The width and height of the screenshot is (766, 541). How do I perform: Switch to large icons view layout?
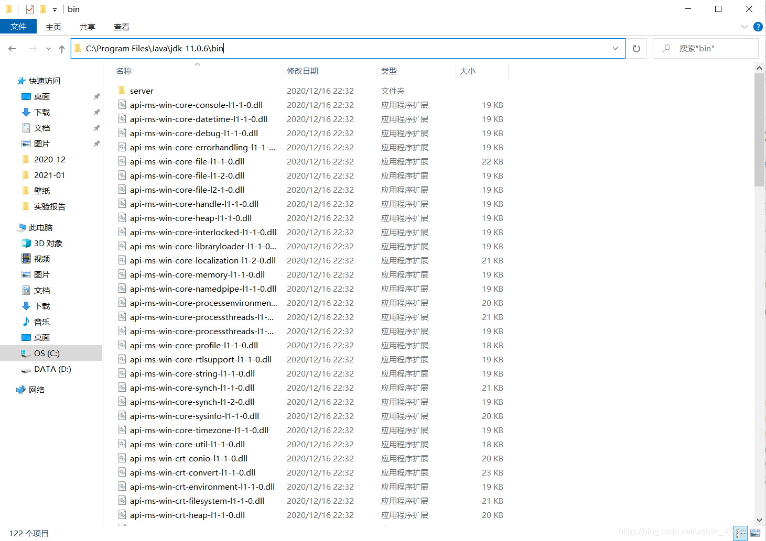[x=755, y=533]
